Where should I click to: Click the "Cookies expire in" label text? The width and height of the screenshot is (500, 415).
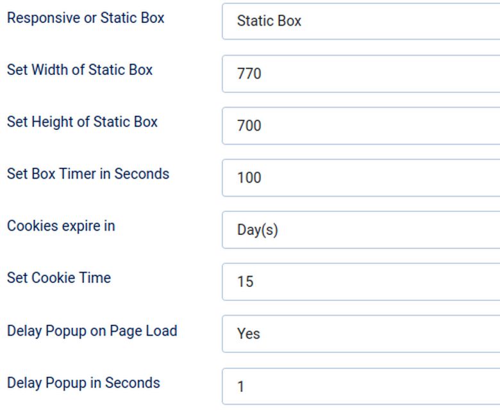click(x=61, y=226)
